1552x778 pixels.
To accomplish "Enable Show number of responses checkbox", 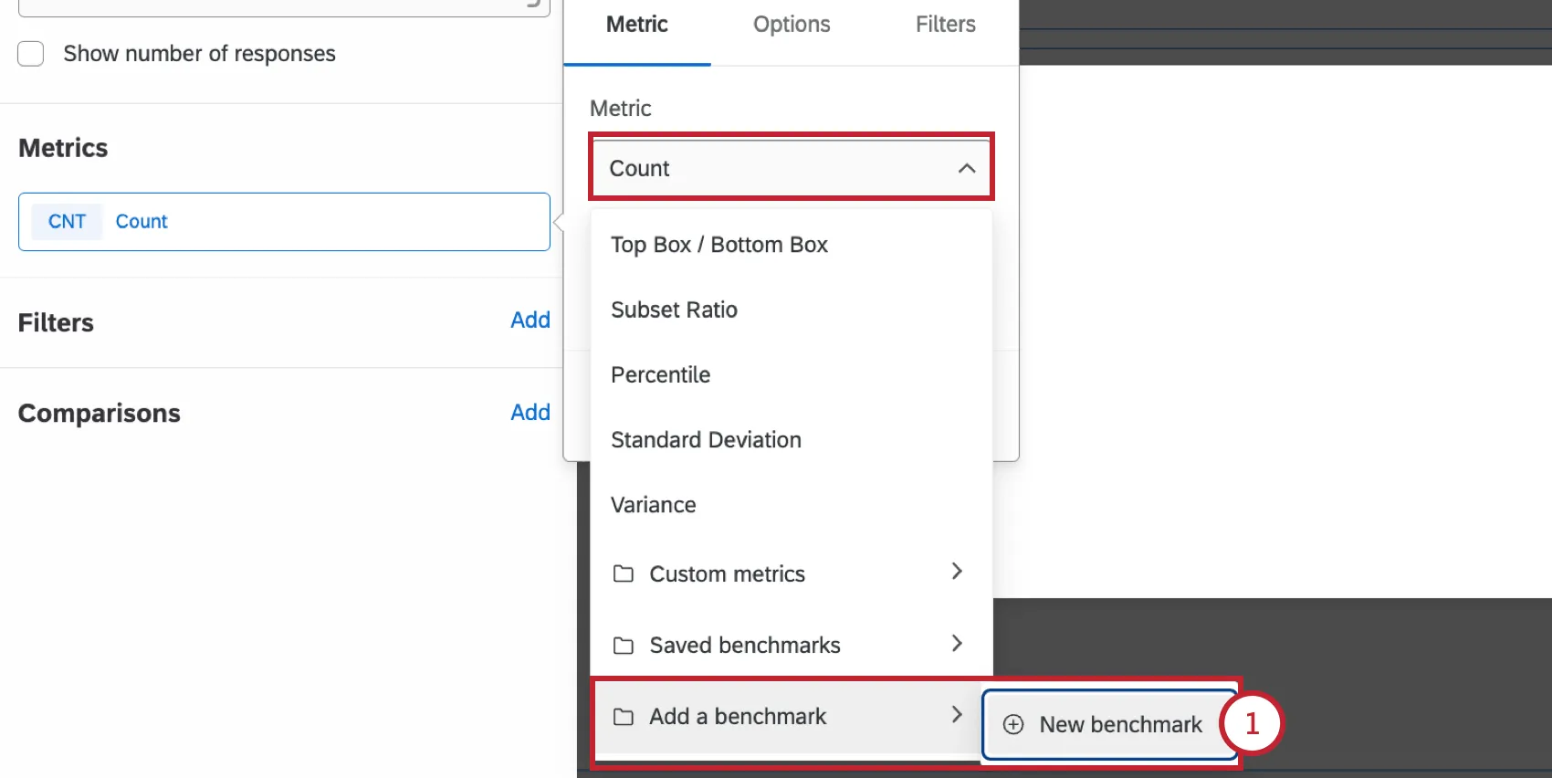I will pyautogui.click(x=31, y=54).
